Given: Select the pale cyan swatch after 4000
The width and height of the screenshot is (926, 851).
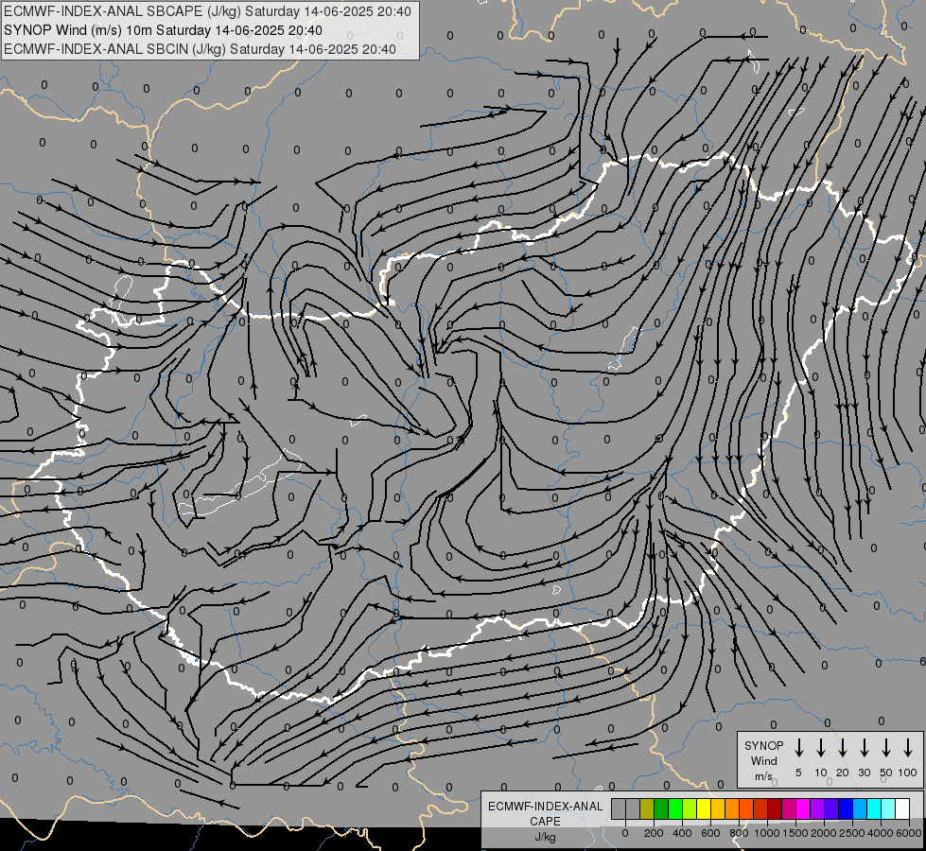Looking at the screenshot, I should tap(887, 809).
